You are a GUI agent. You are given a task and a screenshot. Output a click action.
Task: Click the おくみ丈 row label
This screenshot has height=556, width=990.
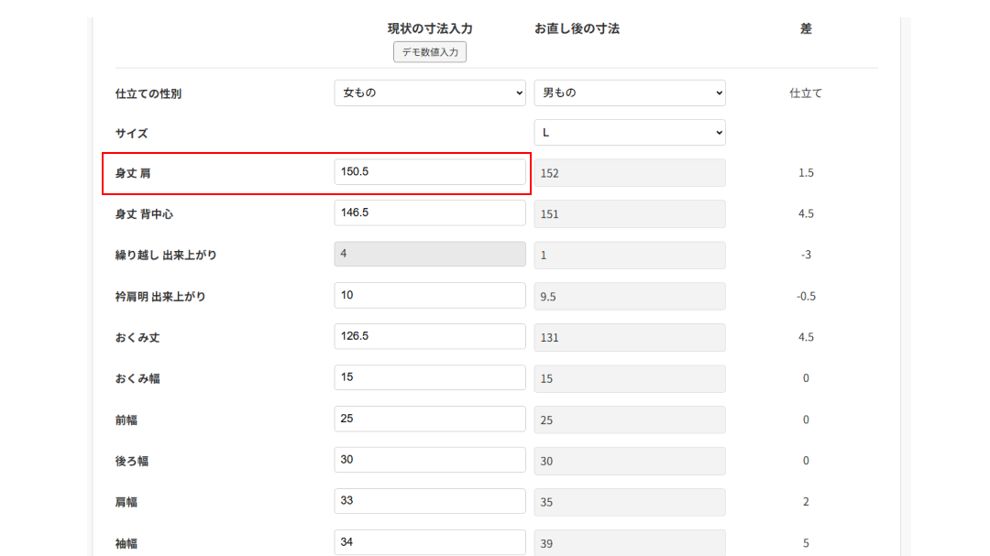click(137, 338)
